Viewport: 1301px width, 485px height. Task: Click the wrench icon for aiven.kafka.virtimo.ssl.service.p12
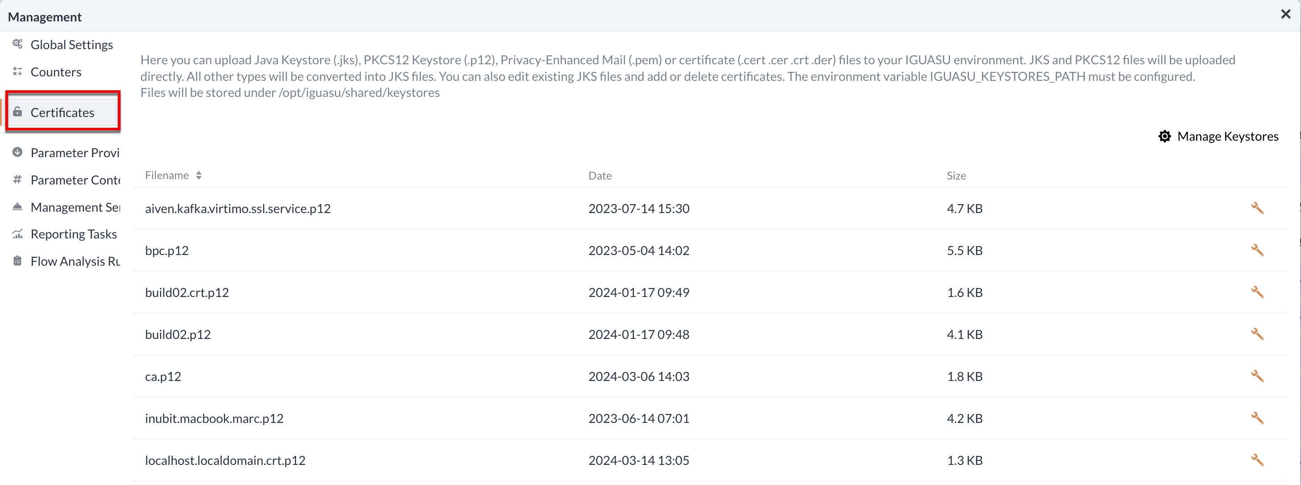1258,209
